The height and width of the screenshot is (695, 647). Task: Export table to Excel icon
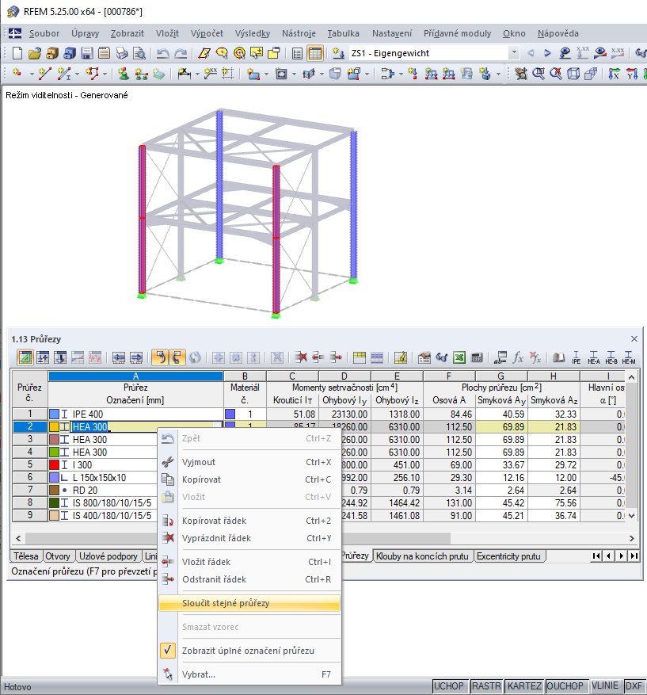(x=459, y=357)
